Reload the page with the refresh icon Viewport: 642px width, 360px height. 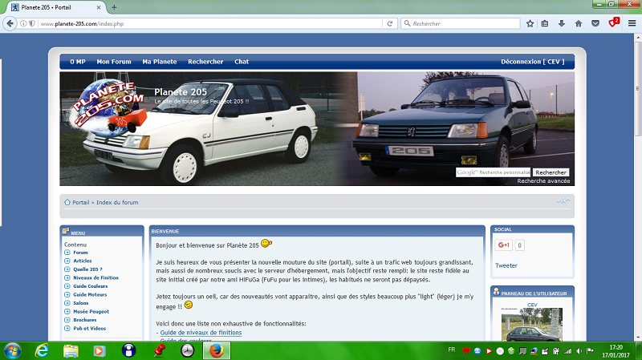point(390,24)
